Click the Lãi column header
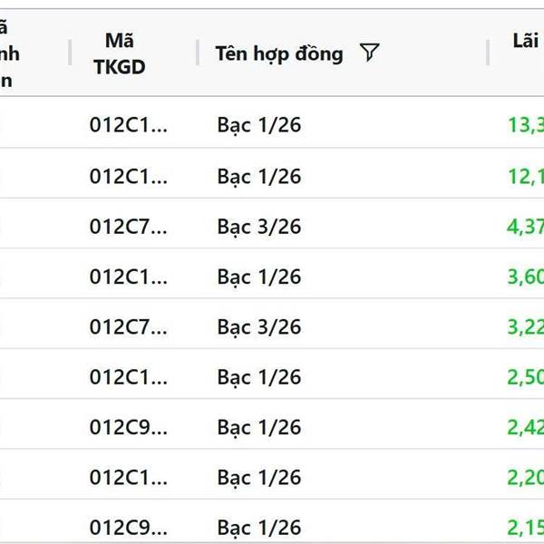The image size is (544, 544). 525,42
